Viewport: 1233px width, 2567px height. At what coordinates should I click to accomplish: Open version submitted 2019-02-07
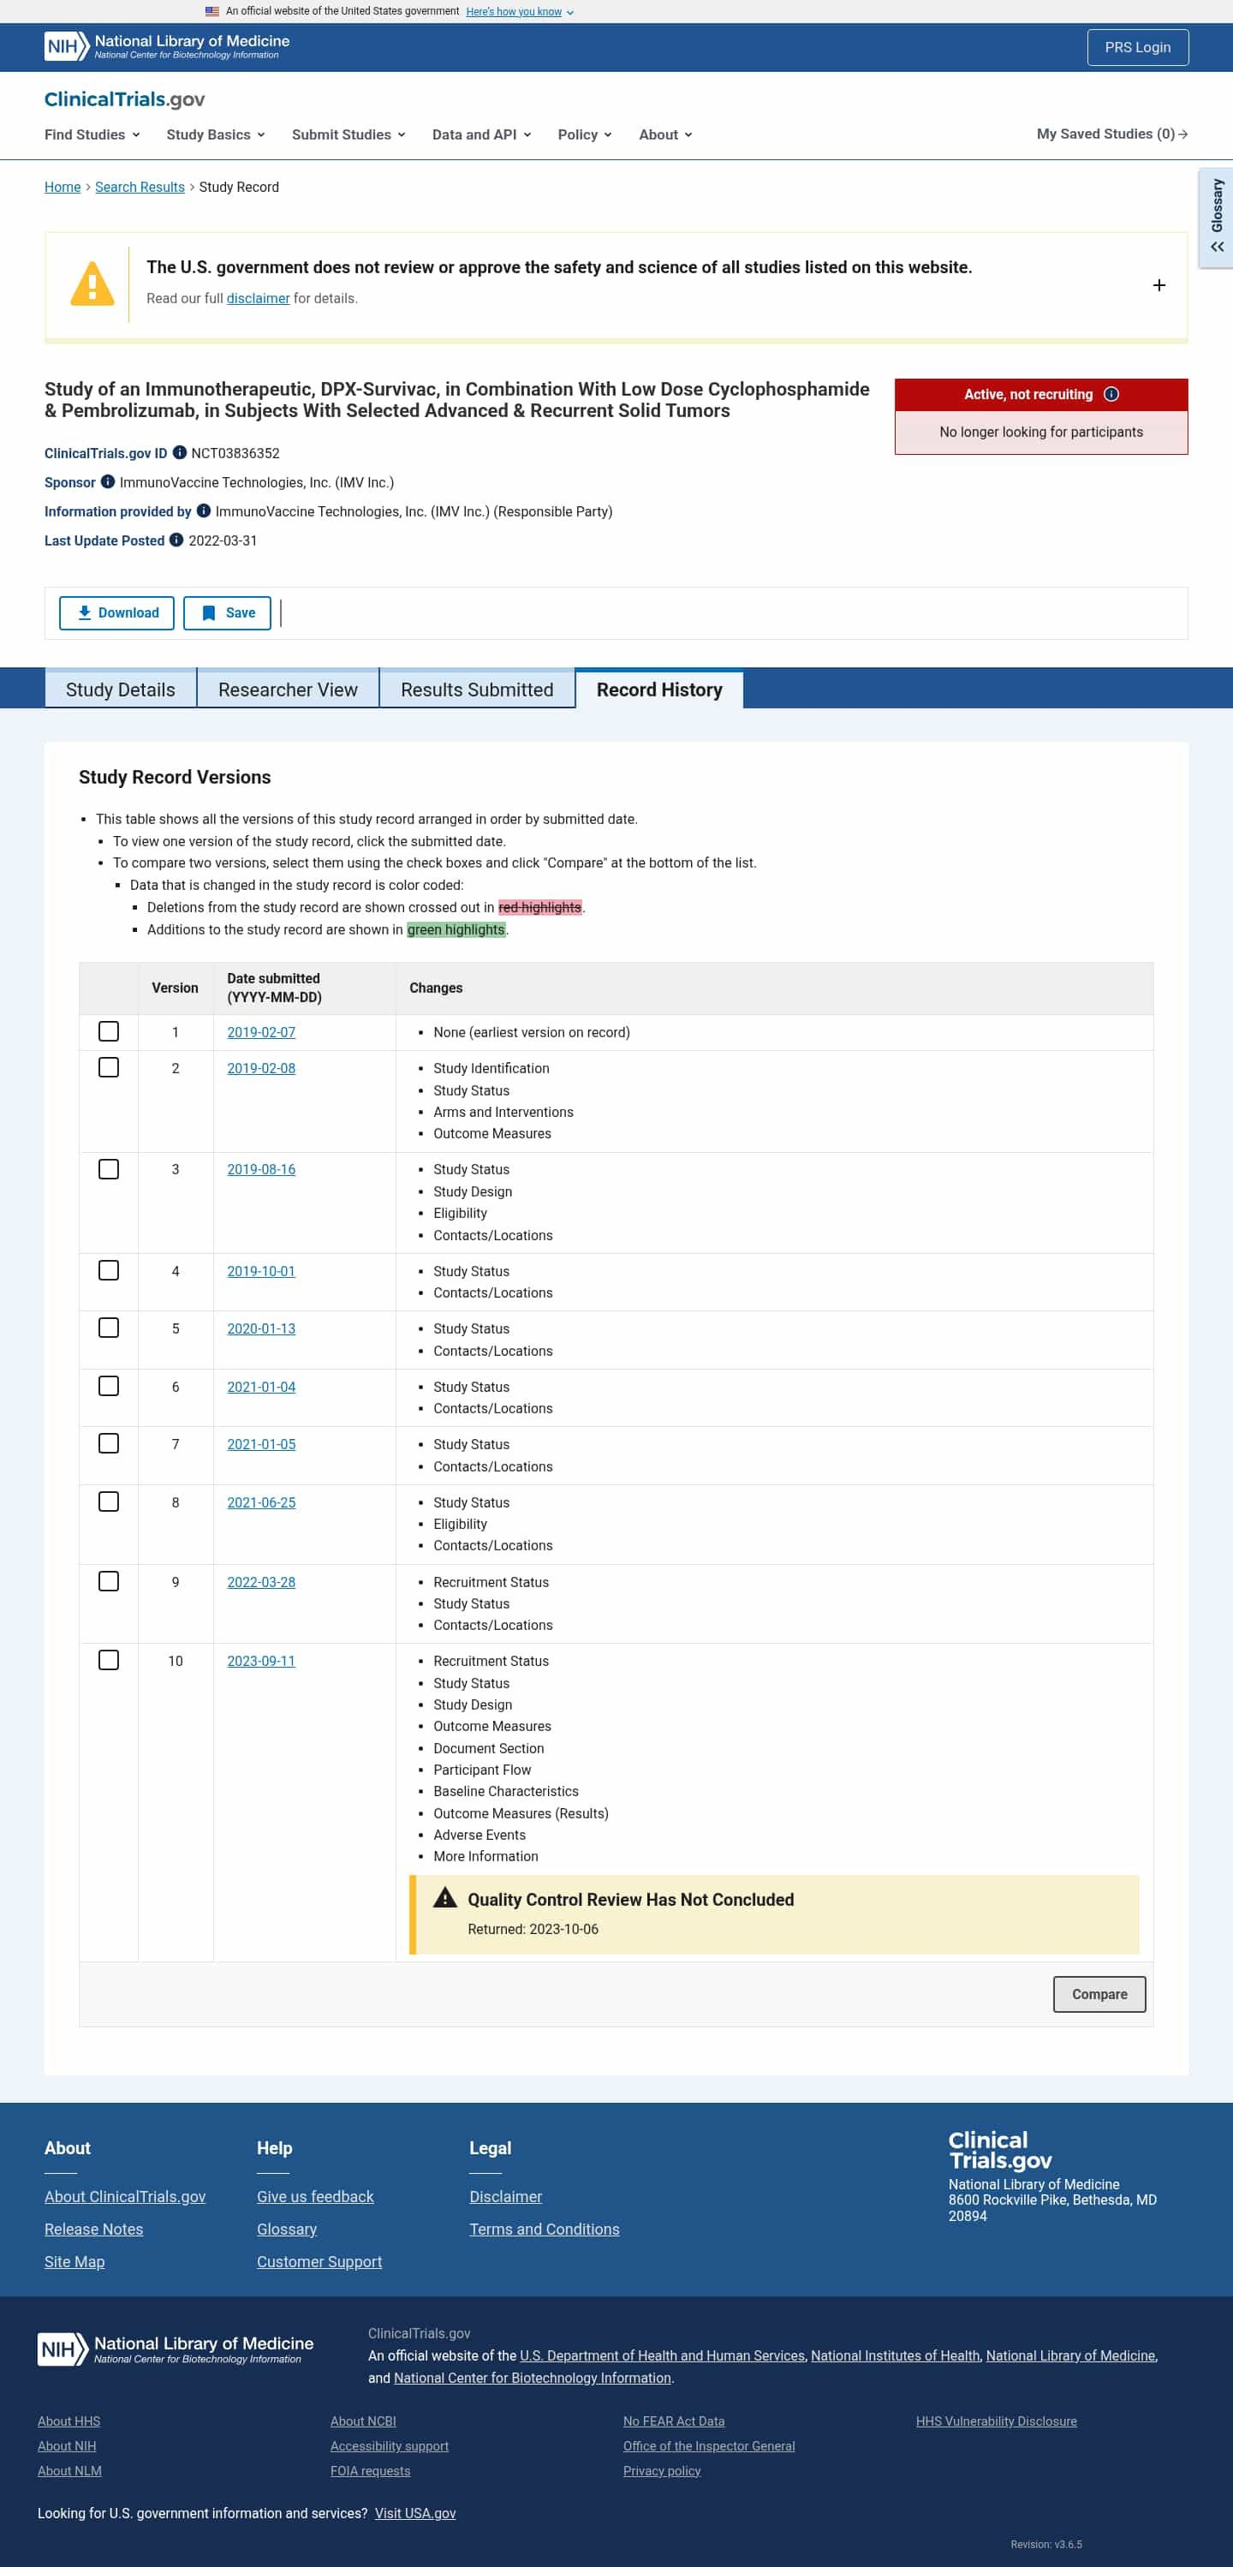261,1032
